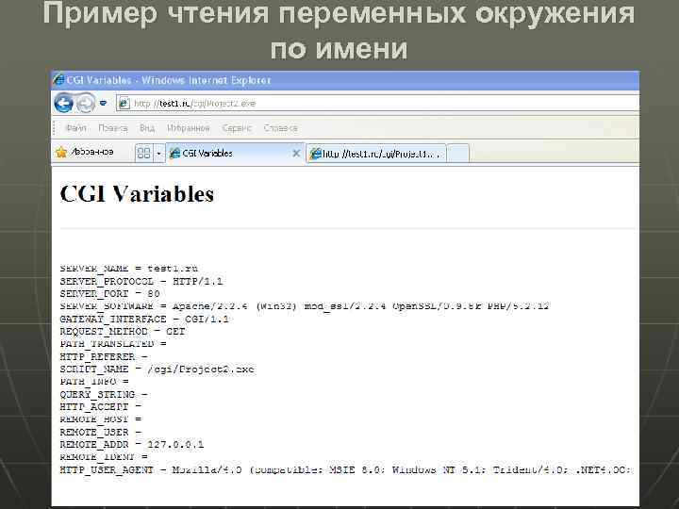
Task: Click the HTTP_REFERER line
Action: [104, 356]
